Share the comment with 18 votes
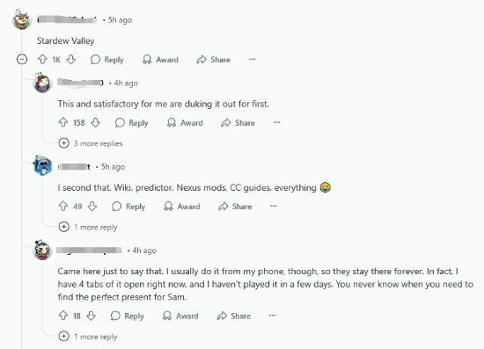The height and width of the screenshot is (349, 484). click(x=234, y=316)
